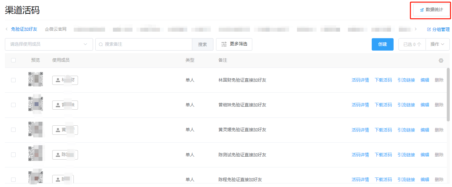The image size is (452, 187).
Task: Click the 更多筛选 filter sliders icon
Action: click(x=224, y=44)
